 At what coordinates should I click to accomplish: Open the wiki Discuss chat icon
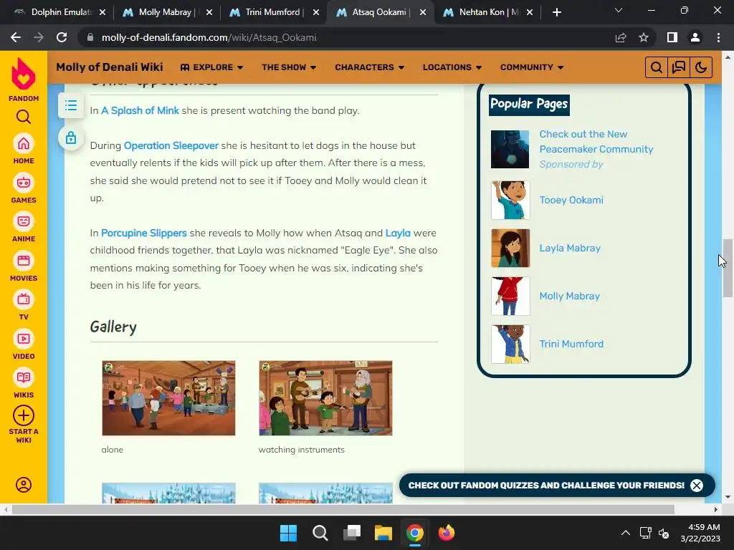pos(678,67)
